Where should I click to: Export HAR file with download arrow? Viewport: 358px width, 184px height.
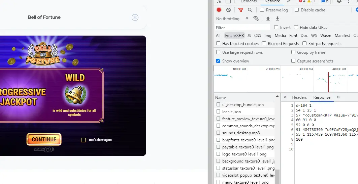[278, 18]
